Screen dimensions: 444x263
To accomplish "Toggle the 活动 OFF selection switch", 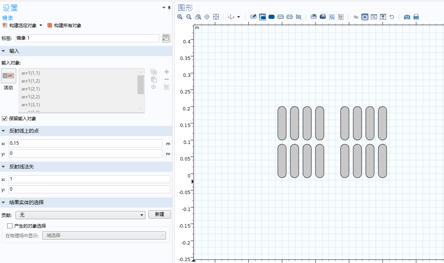I will pyautogui.click(x=9, y=76).
